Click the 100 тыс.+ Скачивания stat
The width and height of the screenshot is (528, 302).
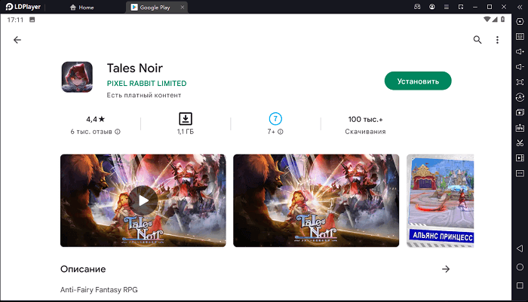point(365,125)
